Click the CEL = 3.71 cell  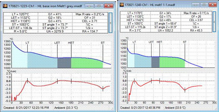click(90, 21)
